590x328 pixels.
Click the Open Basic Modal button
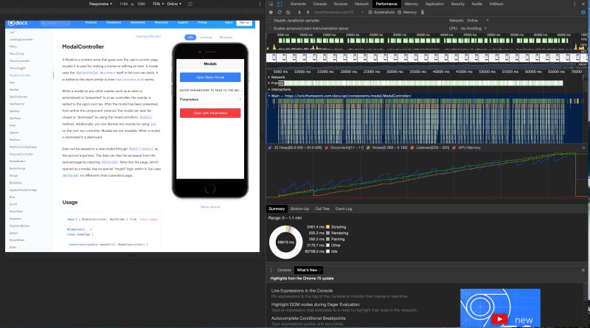(210, 77)
